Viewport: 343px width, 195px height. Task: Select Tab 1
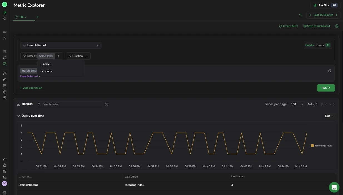click(x=22, y=17)
